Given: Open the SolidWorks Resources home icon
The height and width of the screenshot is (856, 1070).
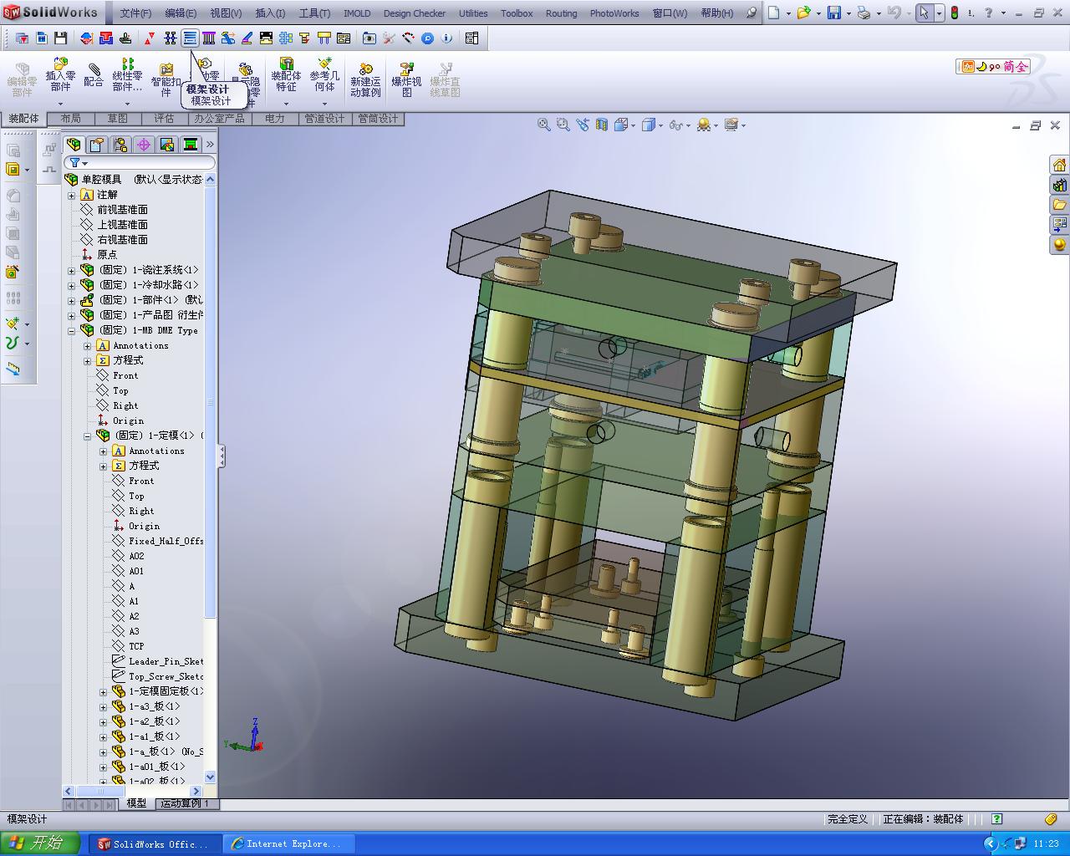Looking at the screenshot, I should [x=1060, y=165].
